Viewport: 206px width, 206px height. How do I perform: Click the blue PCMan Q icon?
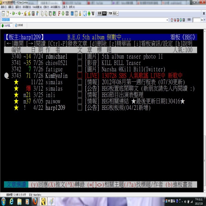(85, 13)
